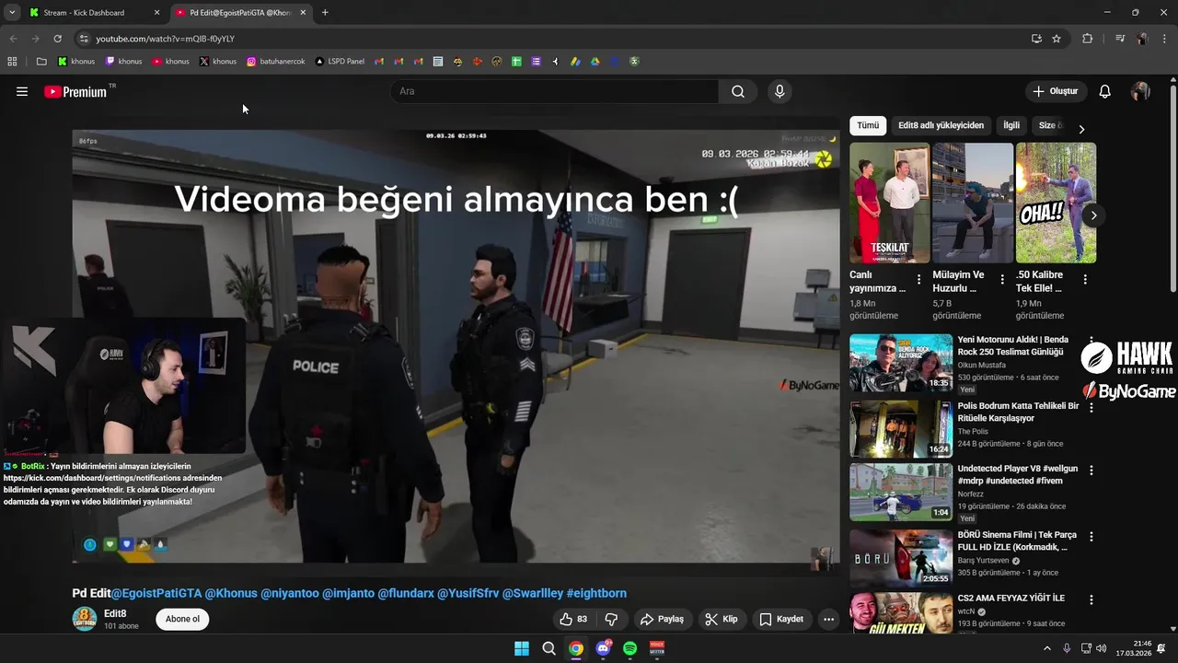The image size is (1178, 663).
Task: View site information icon in address bar
Action: [x=84, y=39]
